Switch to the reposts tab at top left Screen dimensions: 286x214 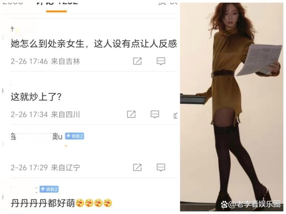(x=13, y=2)
